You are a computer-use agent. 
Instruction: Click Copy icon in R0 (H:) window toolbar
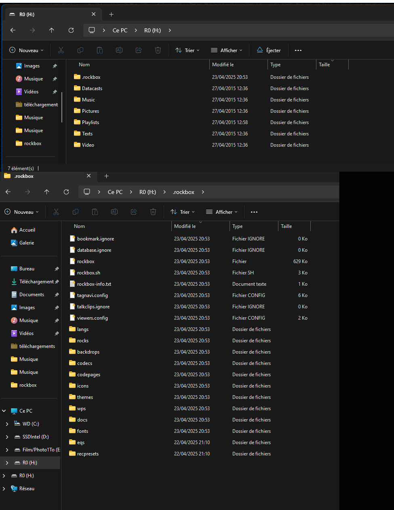pyautogui.click(x=80, y=50)
